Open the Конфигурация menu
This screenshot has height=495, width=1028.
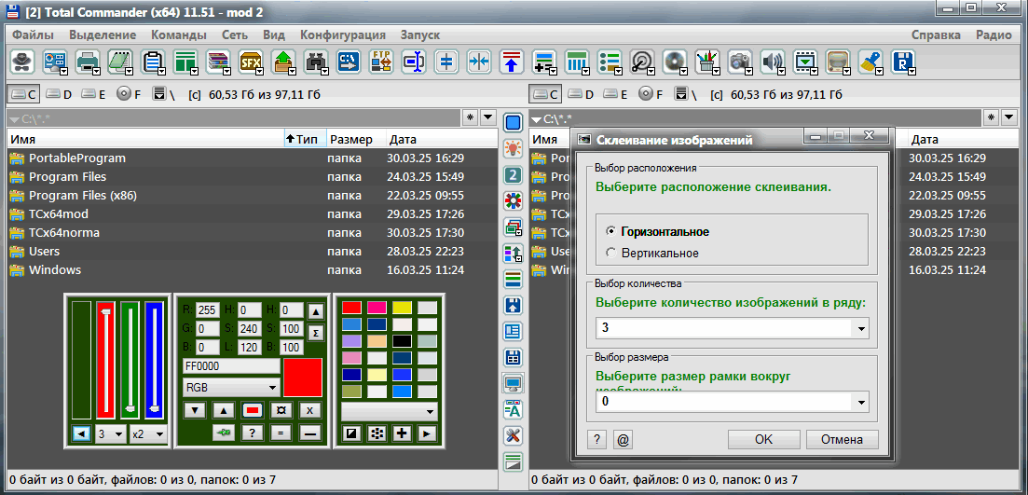(x=343, y=35)
